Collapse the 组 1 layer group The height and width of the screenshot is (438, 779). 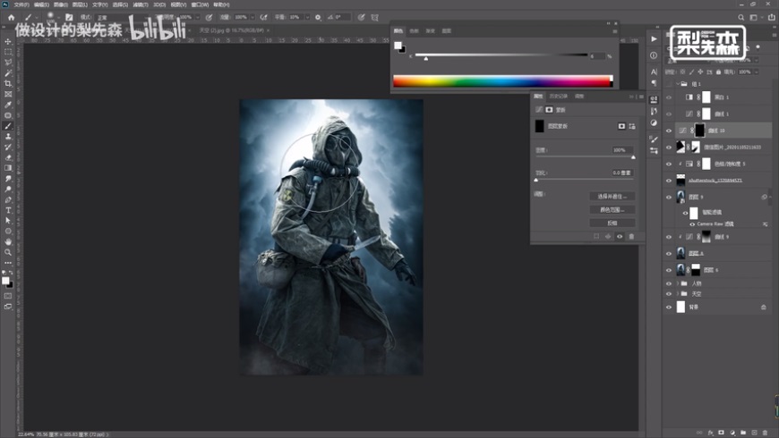click(x=678, y=84)
